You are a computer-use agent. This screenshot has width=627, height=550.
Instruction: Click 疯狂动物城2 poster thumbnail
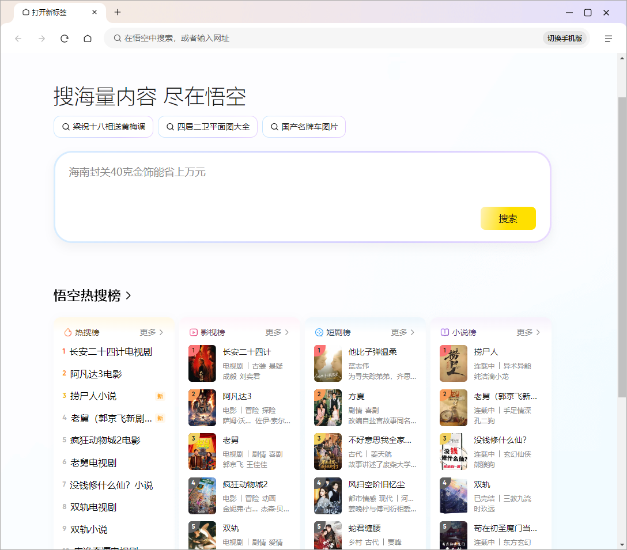click(202, 496)
